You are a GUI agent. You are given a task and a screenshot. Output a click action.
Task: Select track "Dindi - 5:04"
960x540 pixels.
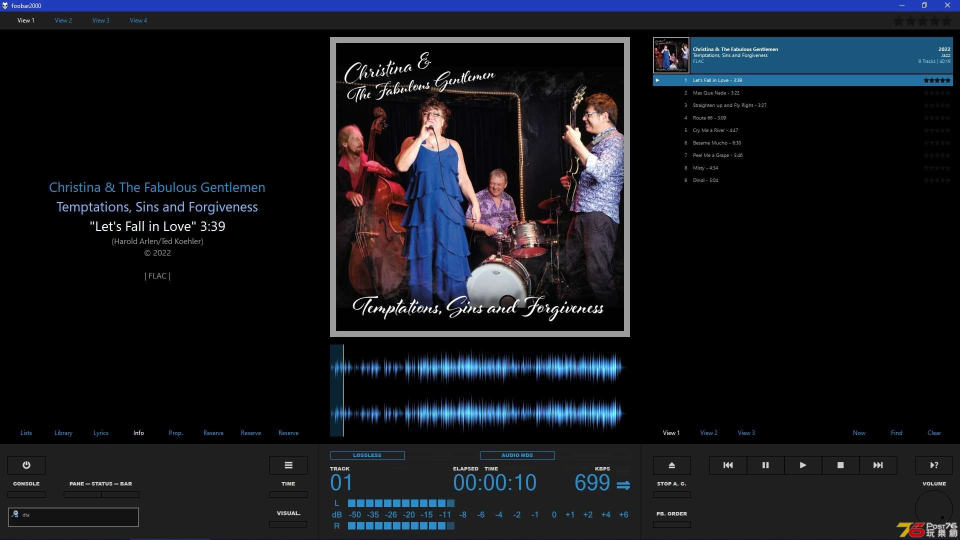pyautogui.click(x=803, y=180)
